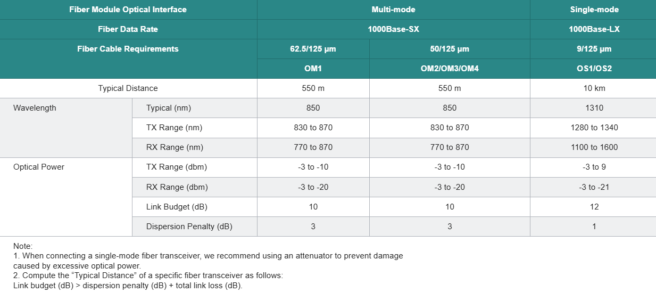The height and width of the screenshot is (293, 656).
Task: Click the single-mode link budget value 12
Action: click(x=594, y=207)
